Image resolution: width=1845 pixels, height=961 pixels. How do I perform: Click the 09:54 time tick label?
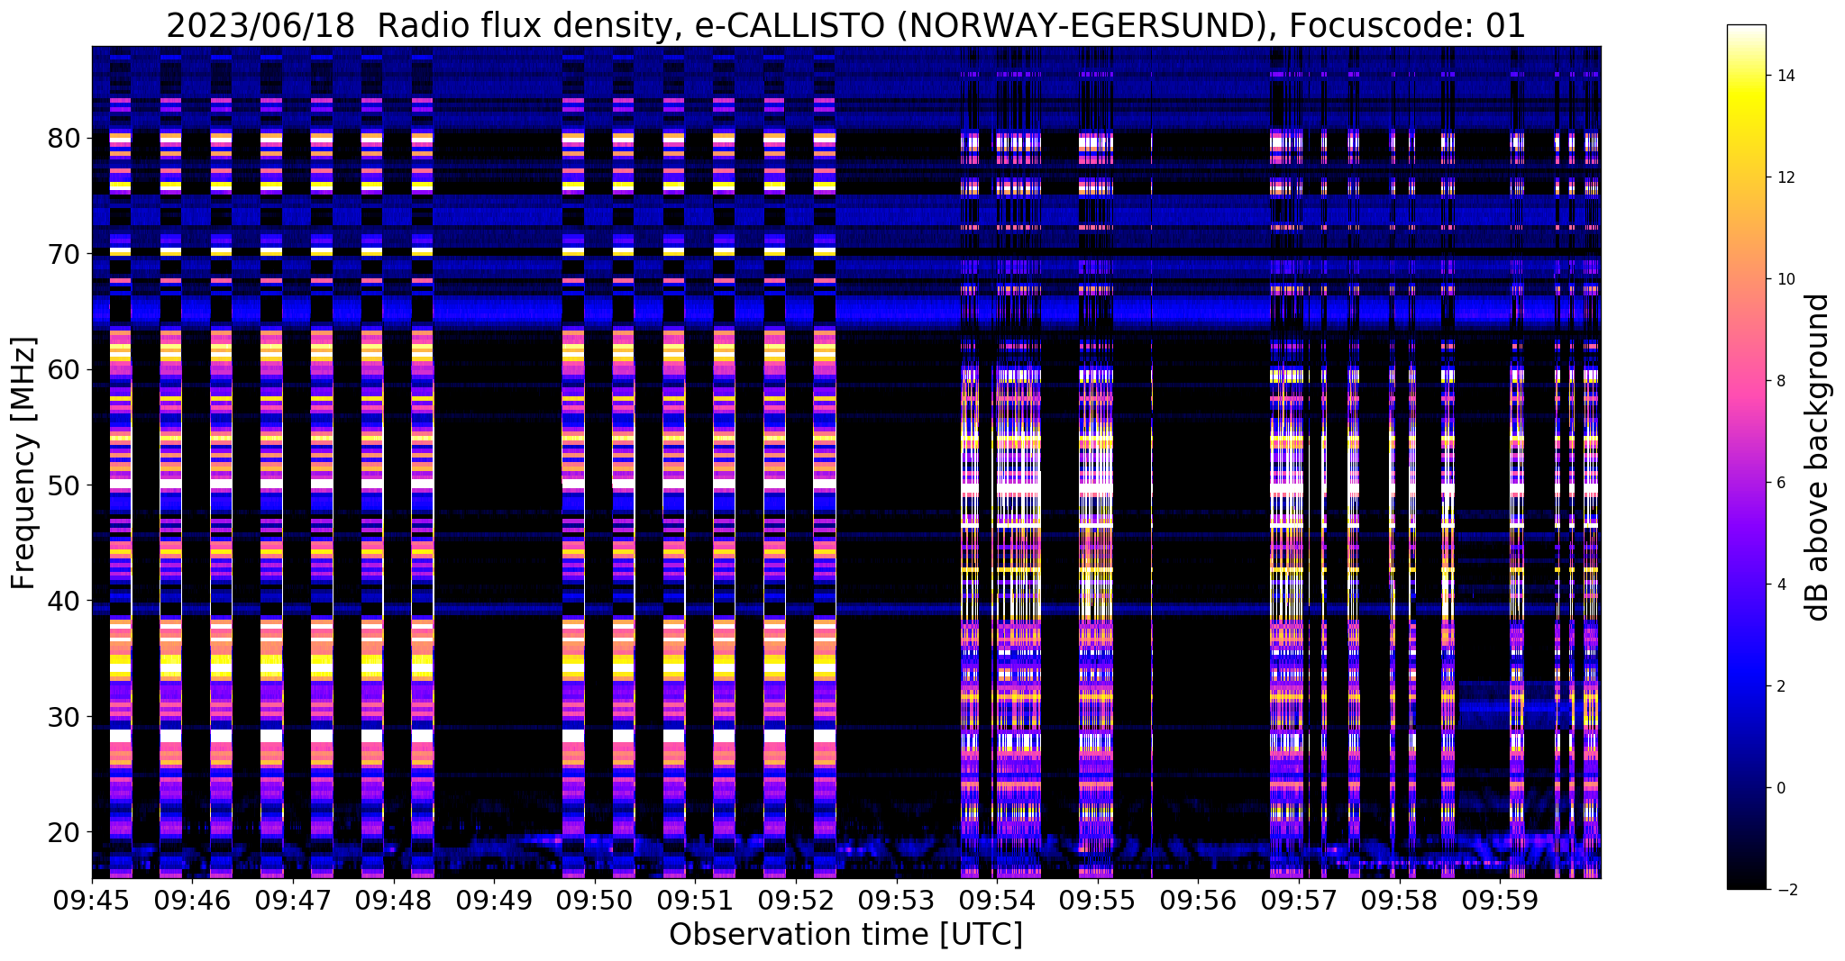pos(997,901)
